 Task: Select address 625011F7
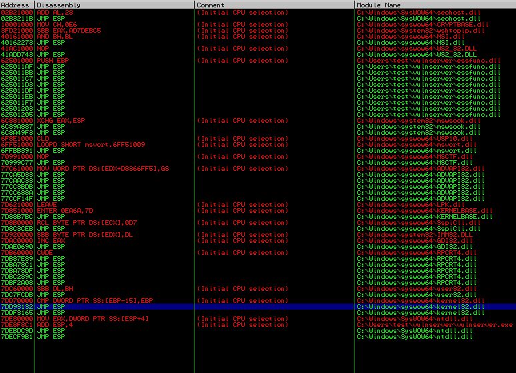[x=17, y=103]
